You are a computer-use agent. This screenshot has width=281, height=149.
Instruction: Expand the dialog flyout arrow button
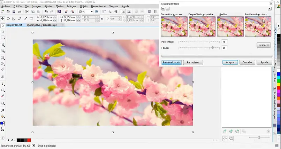[x=269, y=9]
